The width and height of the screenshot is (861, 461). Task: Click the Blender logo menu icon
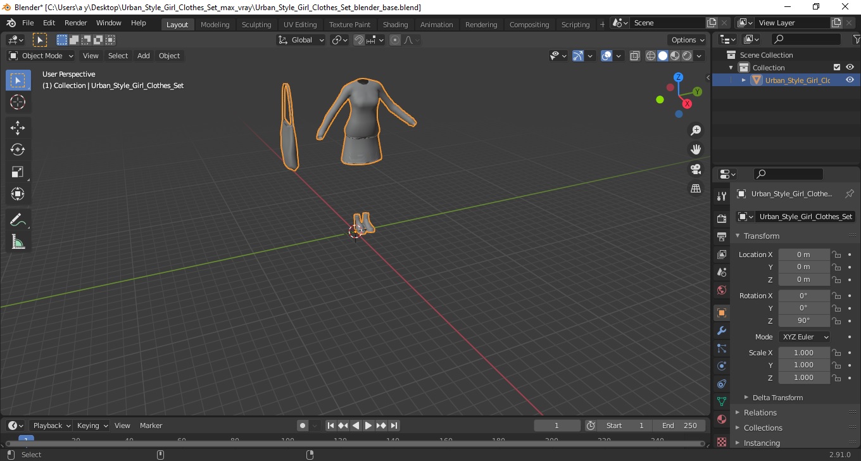point(11,23)
